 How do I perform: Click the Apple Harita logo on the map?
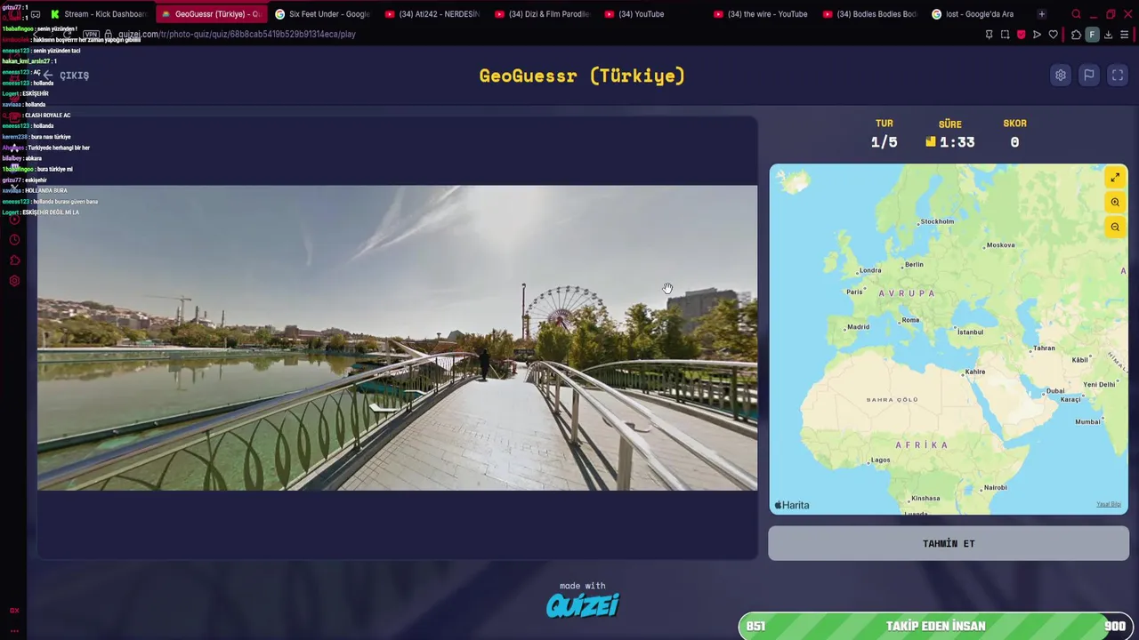(x=792, y=505)
